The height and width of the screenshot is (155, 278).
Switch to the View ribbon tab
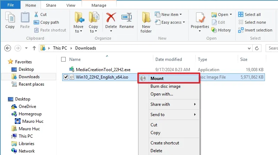(71, 5)
